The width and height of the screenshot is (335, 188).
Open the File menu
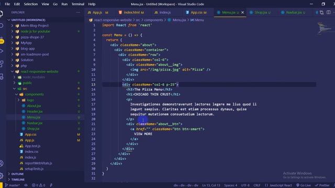(7, 4)
